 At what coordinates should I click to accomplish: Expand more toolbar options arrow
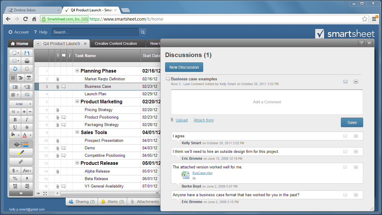(x=21, y=193)
